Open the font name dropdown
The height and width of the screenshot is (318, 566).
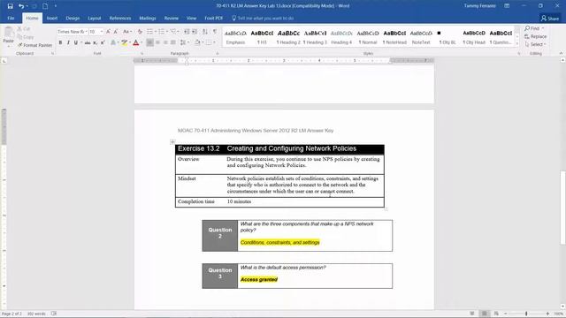(x=87, y=32)
